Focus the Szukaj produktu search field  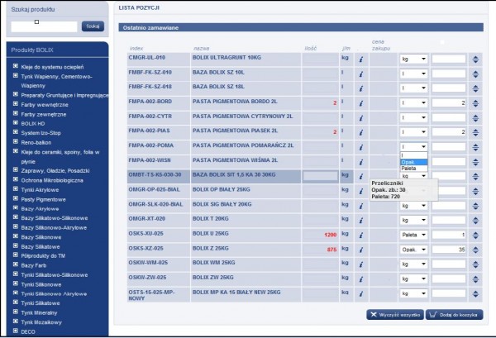(44, 26)
